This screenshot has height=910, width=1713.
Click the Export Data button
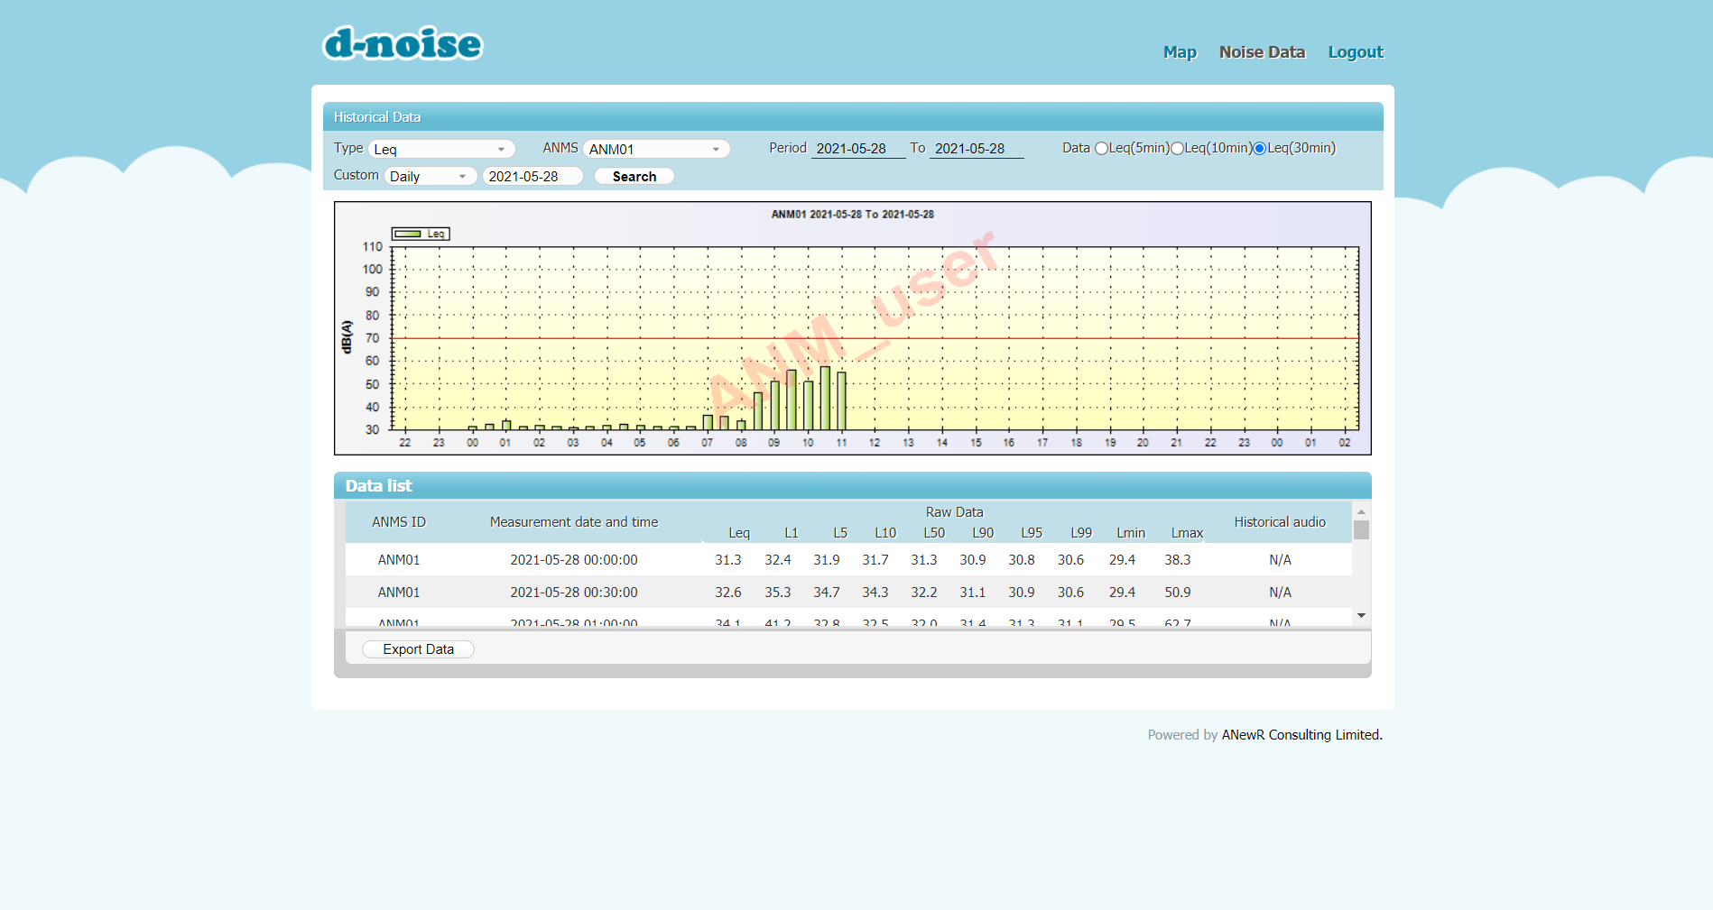(418, 649)
